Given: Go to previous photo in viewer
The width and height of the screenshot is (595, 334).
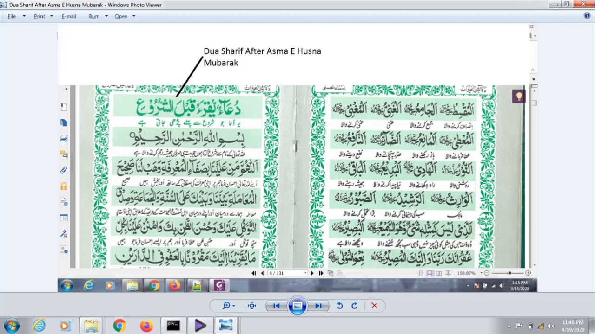Looking at the screenshot, I should point(277,306).
